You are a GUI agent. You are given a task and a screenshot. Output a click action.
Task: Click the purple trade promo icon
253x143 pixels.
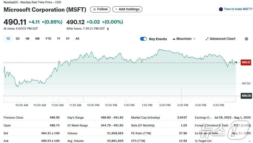pyautogui.click(x=221, y=9)
